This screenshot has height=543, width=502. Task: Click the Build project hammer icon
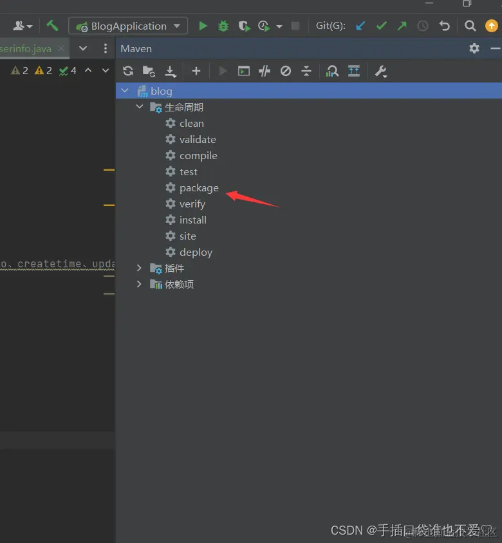[53, 26]
